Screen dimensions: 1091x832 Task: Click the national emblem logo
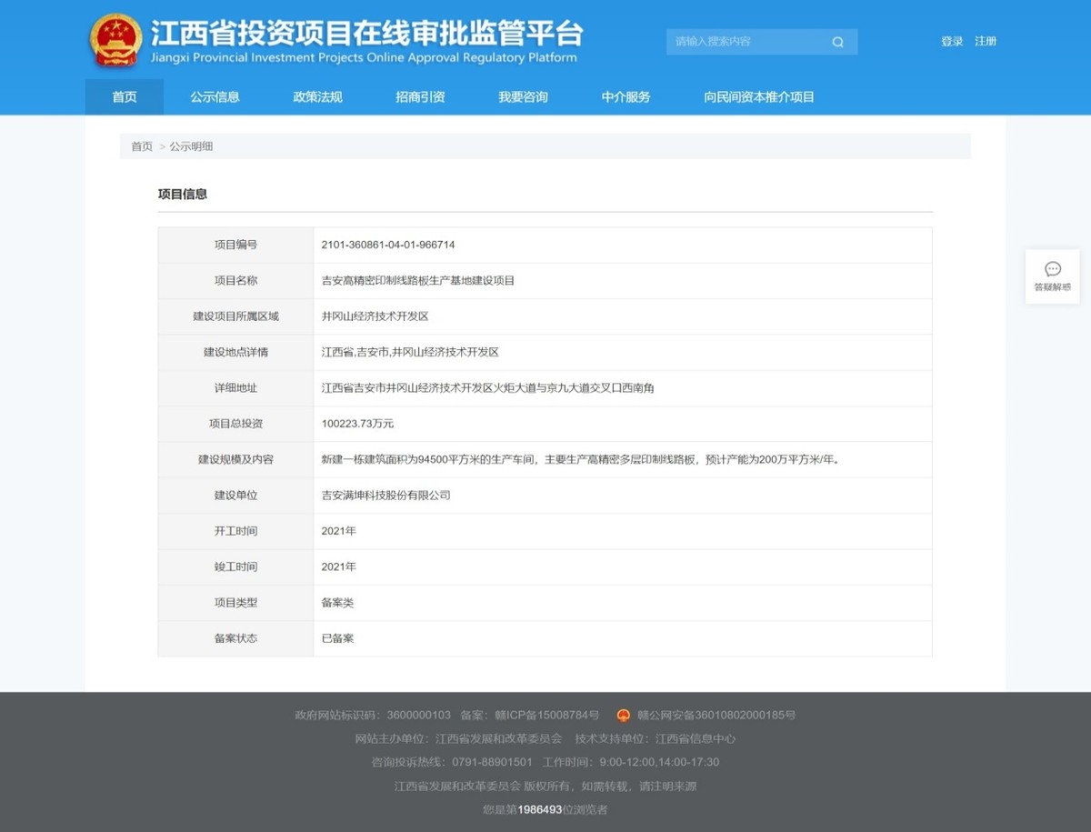click(115, 40)
